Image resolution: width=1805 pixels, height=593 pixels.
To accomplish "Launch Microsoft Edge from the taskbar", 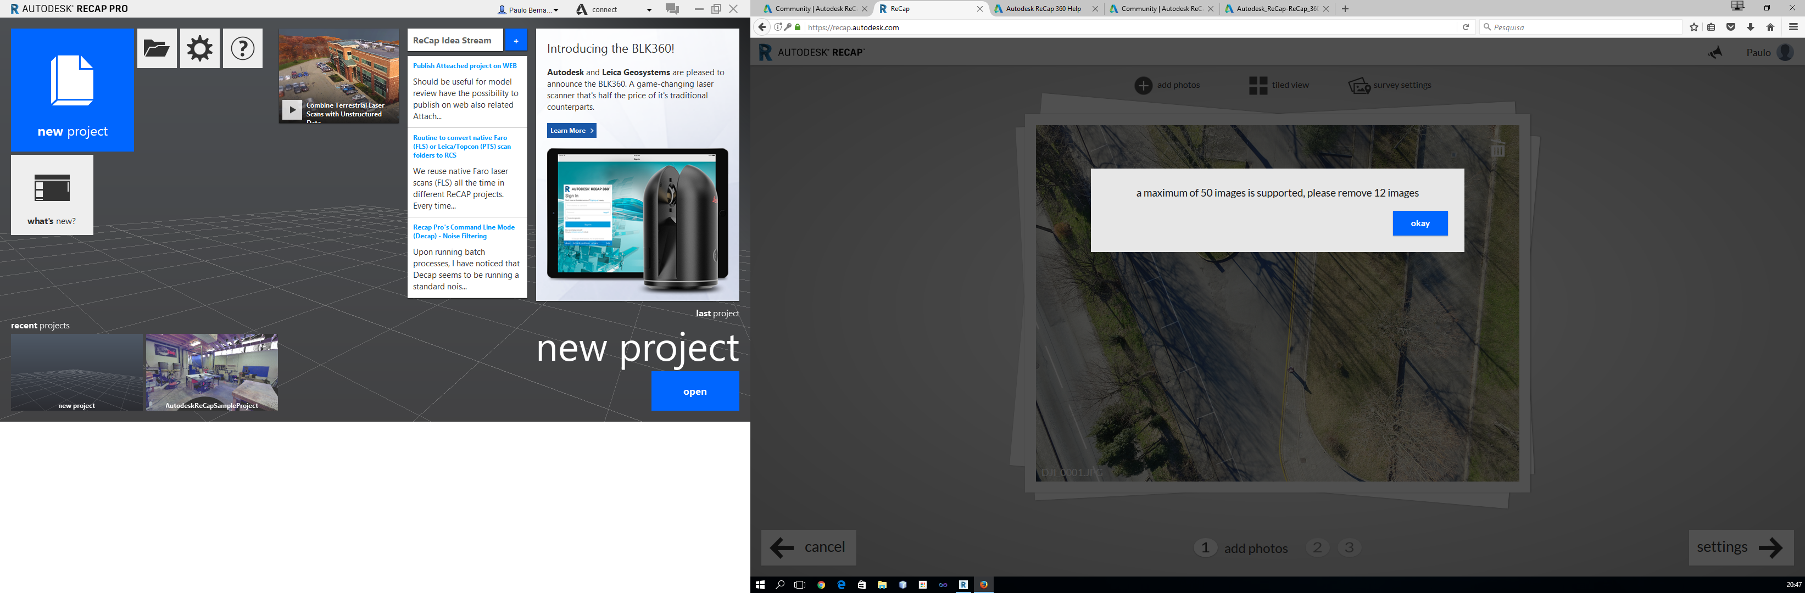I will [841, 585].
